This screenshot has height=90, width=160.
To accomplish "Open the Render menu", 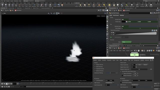I will tap(8, 1).
